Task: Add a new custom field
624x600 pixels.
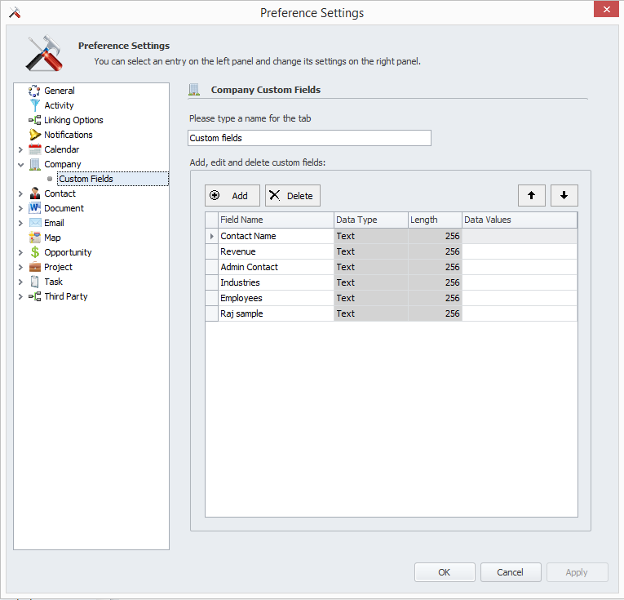Action: point(232,195)
